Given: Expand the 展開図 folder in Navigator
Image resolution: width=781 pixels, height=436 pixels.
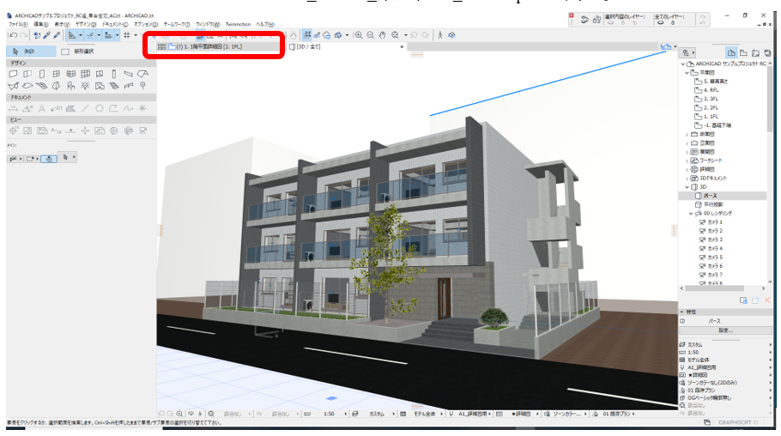Looking at the screenshot, I should coord(687,152).
